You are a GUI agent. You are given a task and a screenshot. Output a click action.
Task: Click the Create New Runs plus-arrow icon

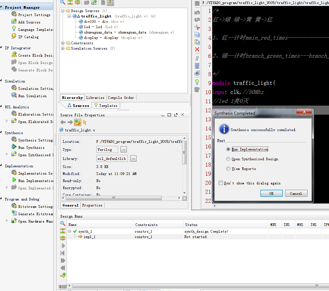63,275
